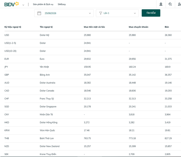Select the SEK currency code
The height and width of the screenshot is (157, 181).
[x=7, y=154]
